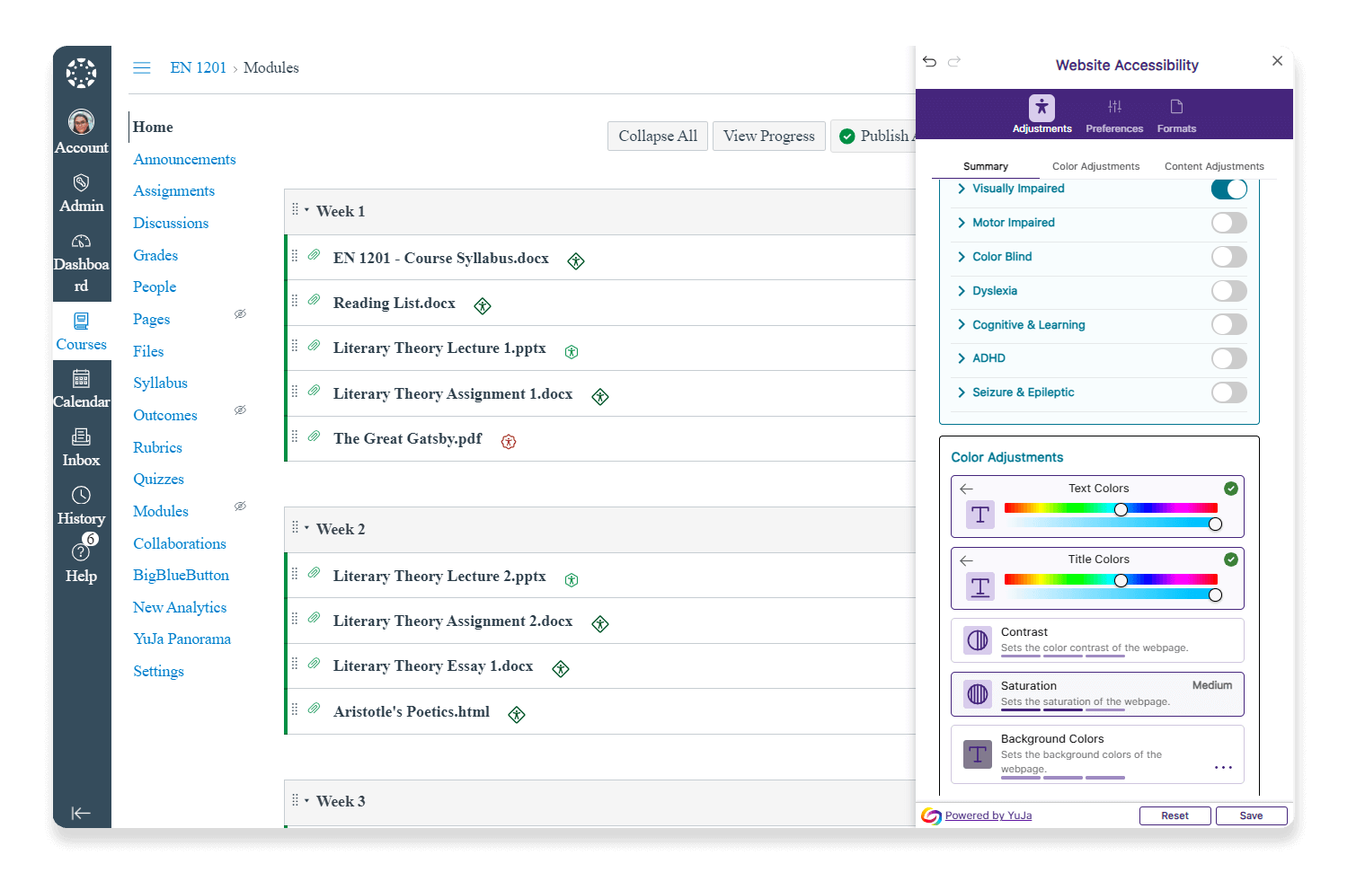Click accessibility icon for Literary Theory Lecture 1.pptx
The width and height of the screenshot is (1365, 890).
tap(572, 352)
